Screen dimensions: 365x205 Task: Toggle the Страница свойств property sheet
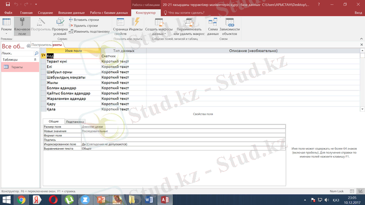tap(120, 26)
